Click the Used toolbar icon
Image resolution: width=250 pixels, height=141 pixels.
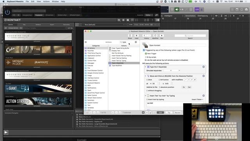pos(136,36)
